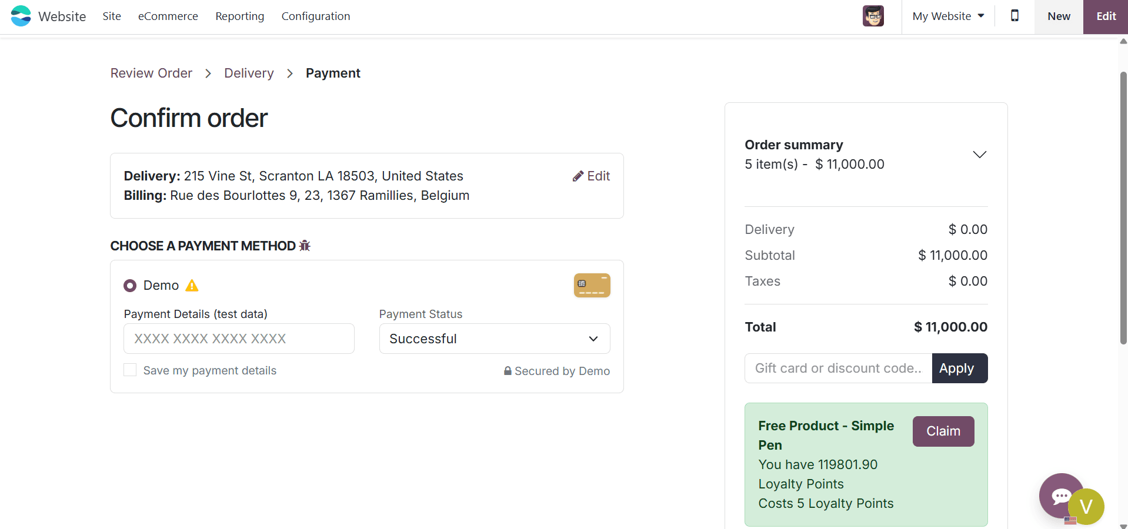Click inside the gift card code field
Viewport: 1128px width, 529px height.
point(835,368)
